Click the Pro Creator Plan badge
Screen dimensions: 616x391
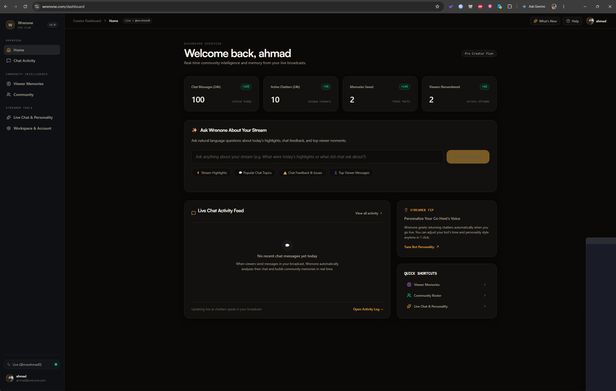[479, 54]
